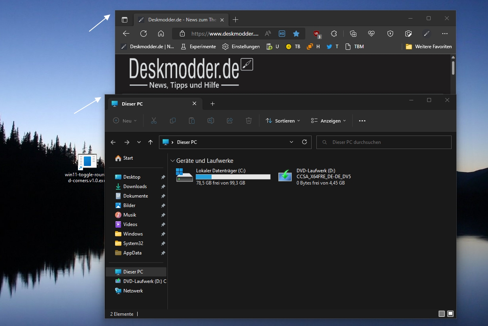
Task: Activate Read Aloud icon in Edge address bar
Action: pos(268,34)
